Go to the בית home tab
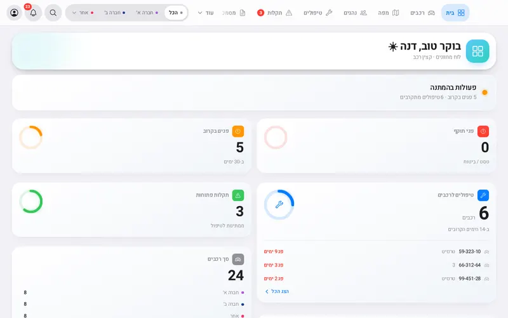This screenshot has height=318, width=508. 455,13
